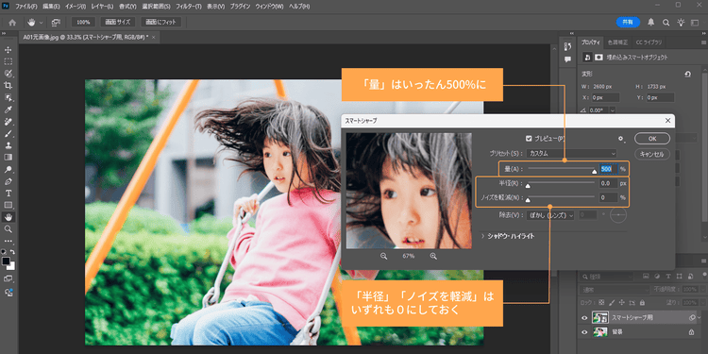Click the 量 slider handle
This screenshot has width=708, height=354.
pos(594,171)
